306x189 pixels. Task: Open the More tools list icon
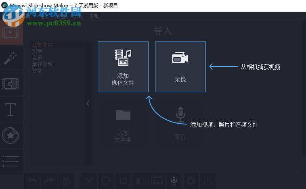click(x=11, y=161)
